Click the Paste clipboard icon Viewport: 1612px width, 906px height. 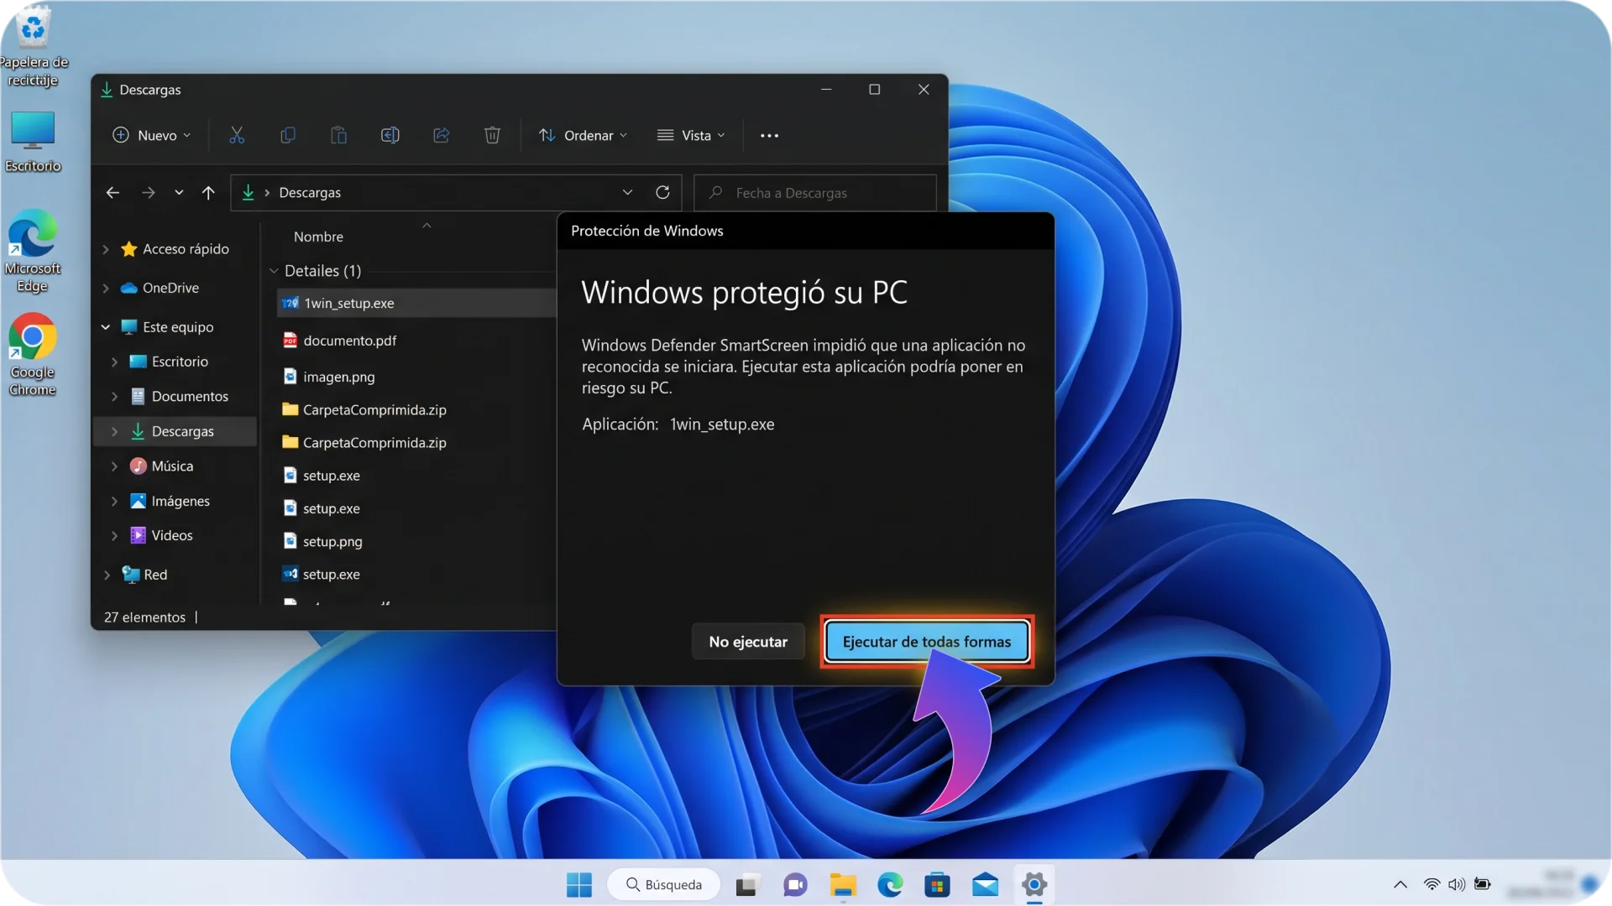(x=338, y=135)
